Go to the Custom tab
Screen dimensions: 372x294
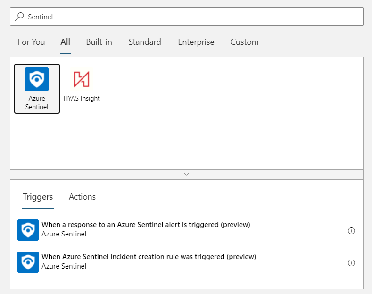pos(244,42)
